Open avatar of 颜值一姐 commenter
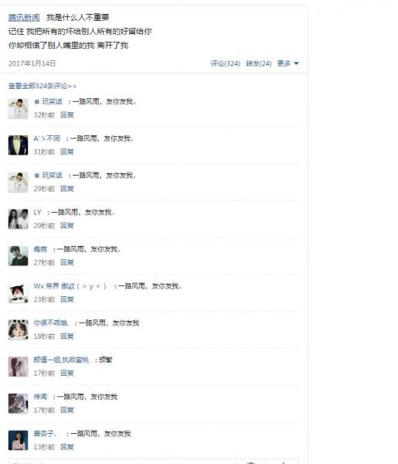This screenshot has width=398, height=464. tap(18, 367)
